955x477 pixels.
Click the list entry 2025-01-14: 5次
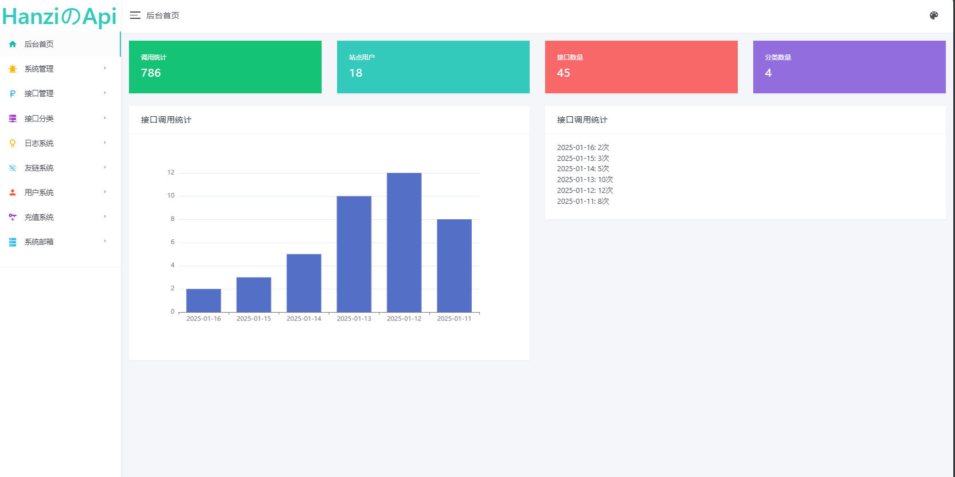click(583, 169)
